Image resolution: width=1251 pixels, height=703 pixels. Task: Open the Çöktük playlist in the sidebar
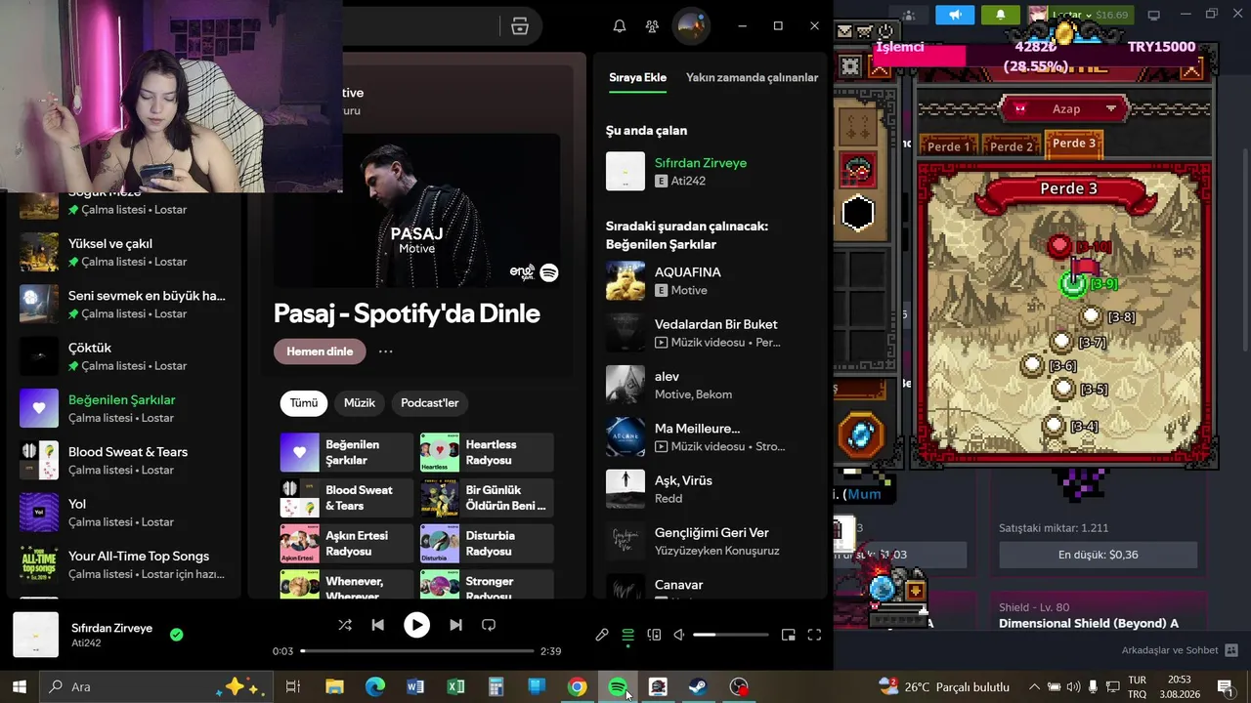click(x=124, y=356)
